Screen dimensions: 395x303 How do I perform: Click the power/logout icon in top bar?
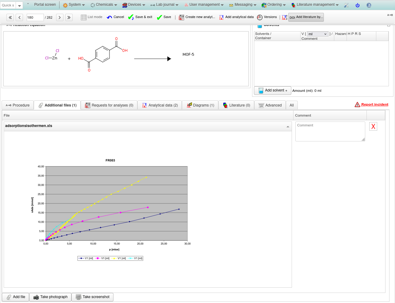(x=358, y=5)
